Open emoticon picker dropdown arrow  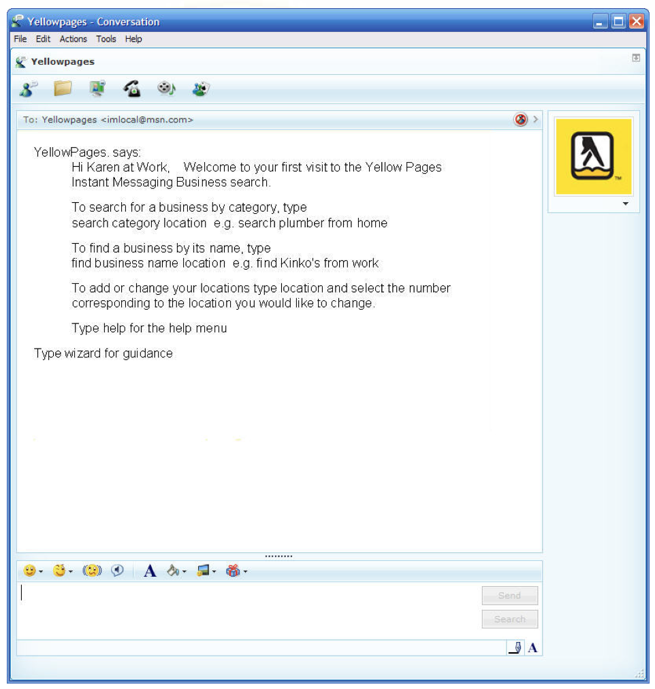[x=41, y=572]
